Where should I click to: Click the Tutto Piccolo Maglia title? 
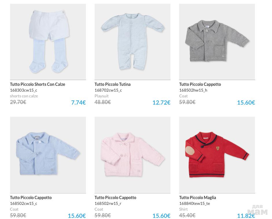(198, 198)
